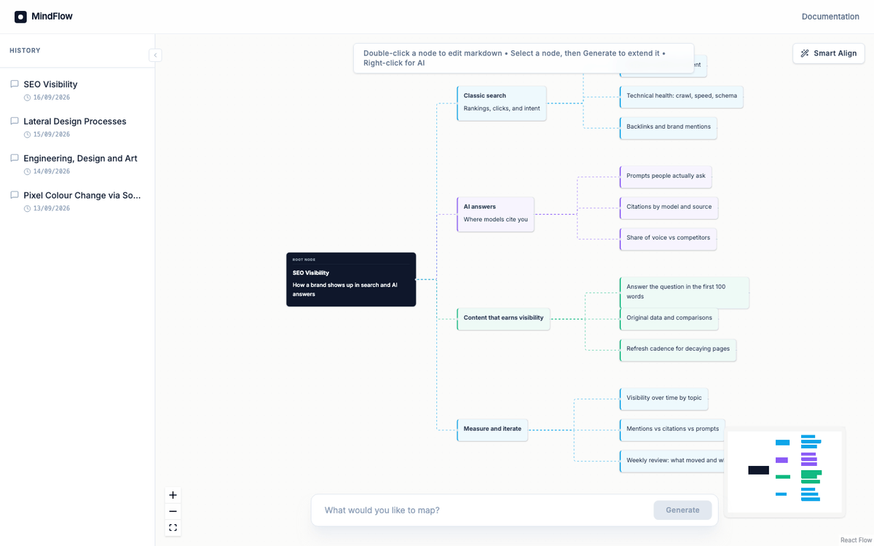Select 'Citations by model and source' node

669,207
